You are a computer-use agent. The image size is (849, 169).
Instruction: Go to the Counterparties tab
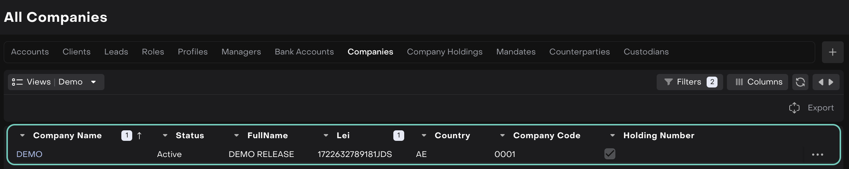579,52
